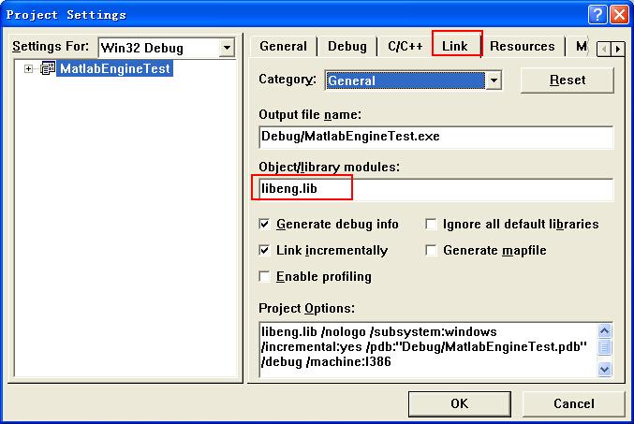Select the Debug tab

coord(346,47)
